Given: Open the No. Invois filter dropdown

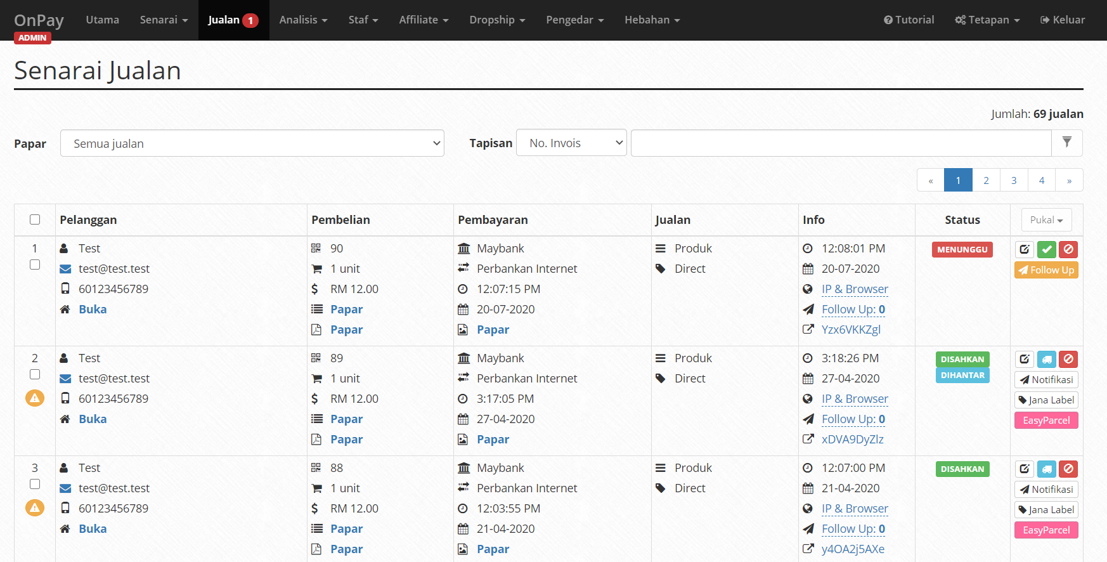Looking at the screenshot, I should point(571,143).
